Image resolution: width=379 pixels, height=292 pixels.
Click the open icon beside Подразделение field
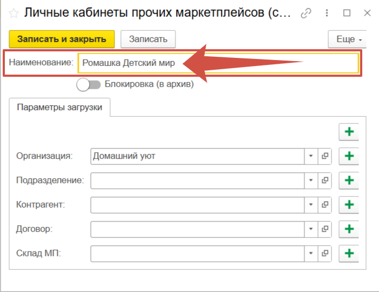click(325, 180)
